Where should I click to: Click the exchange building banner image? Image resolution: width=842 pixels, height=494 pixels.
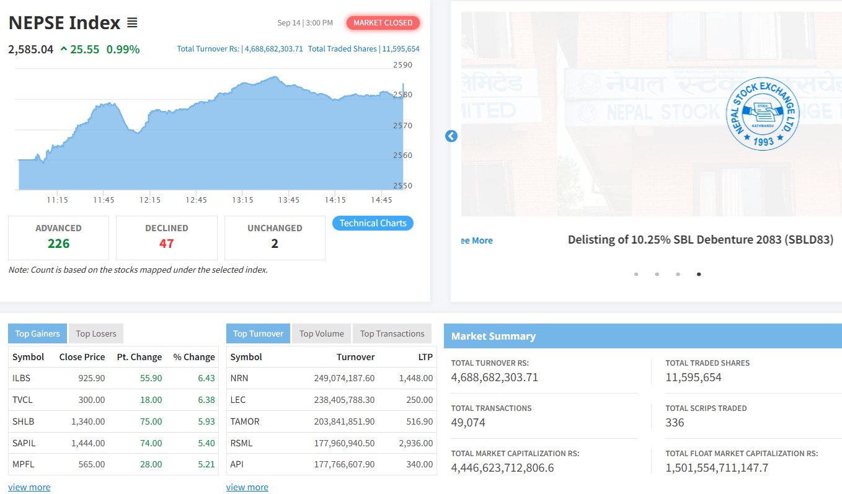[x=651, y=114]
